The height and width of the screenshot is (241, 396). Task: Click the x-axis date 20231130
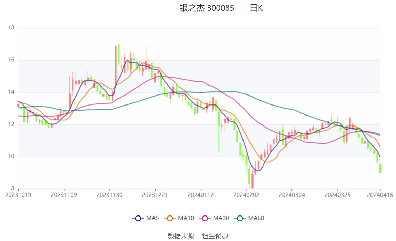109,195
